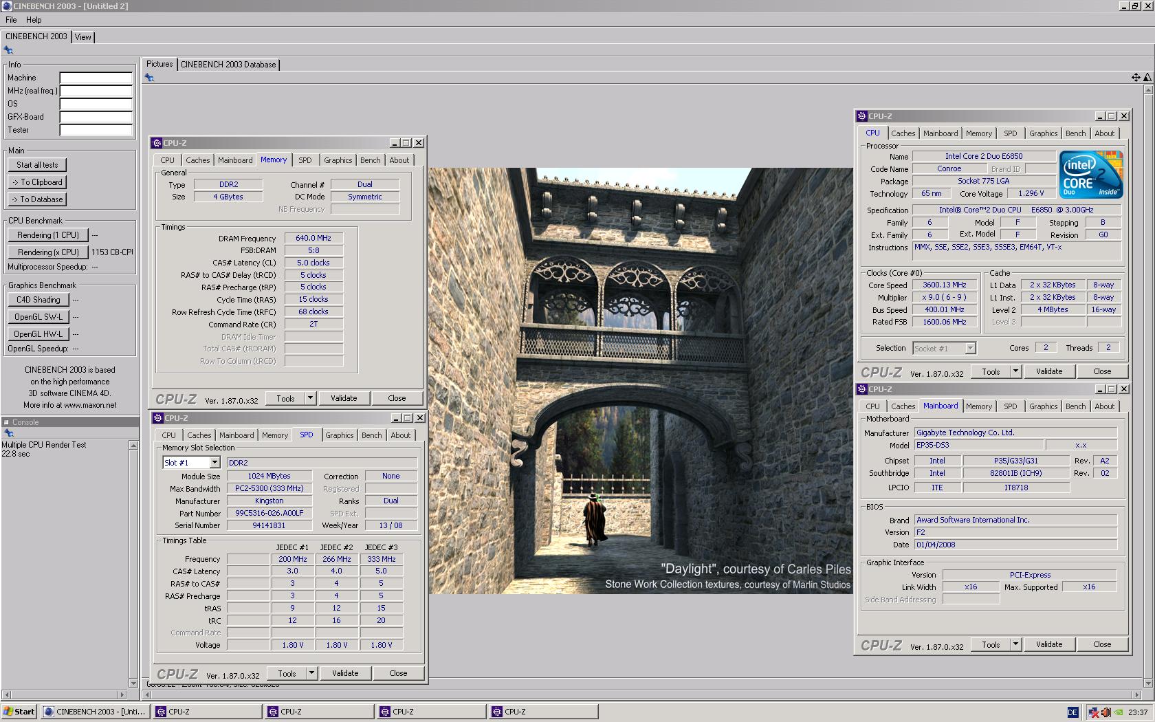Click the CPU-Z CPU window title icon
This screenshot has height=722, width=1155.
pos(862,116)
